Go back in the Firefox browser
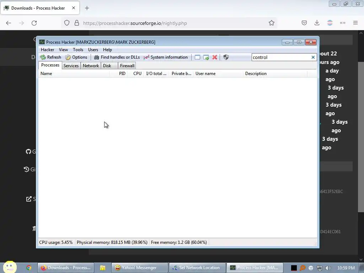The height and width of the screenshot is (273, 364). [9, 23]
